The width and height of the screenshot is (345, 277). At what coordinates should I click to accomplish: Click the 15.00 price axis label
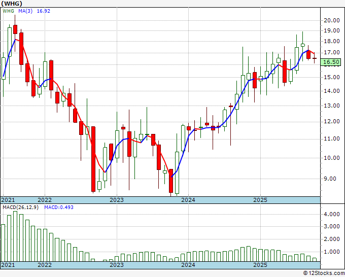(332, 77)
